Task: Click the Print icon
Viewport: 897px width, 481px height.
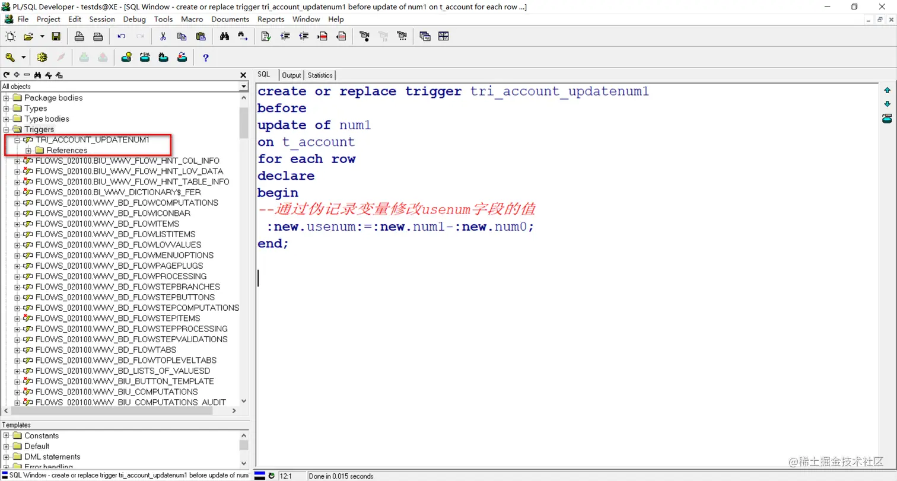Action: click(79, 37)
